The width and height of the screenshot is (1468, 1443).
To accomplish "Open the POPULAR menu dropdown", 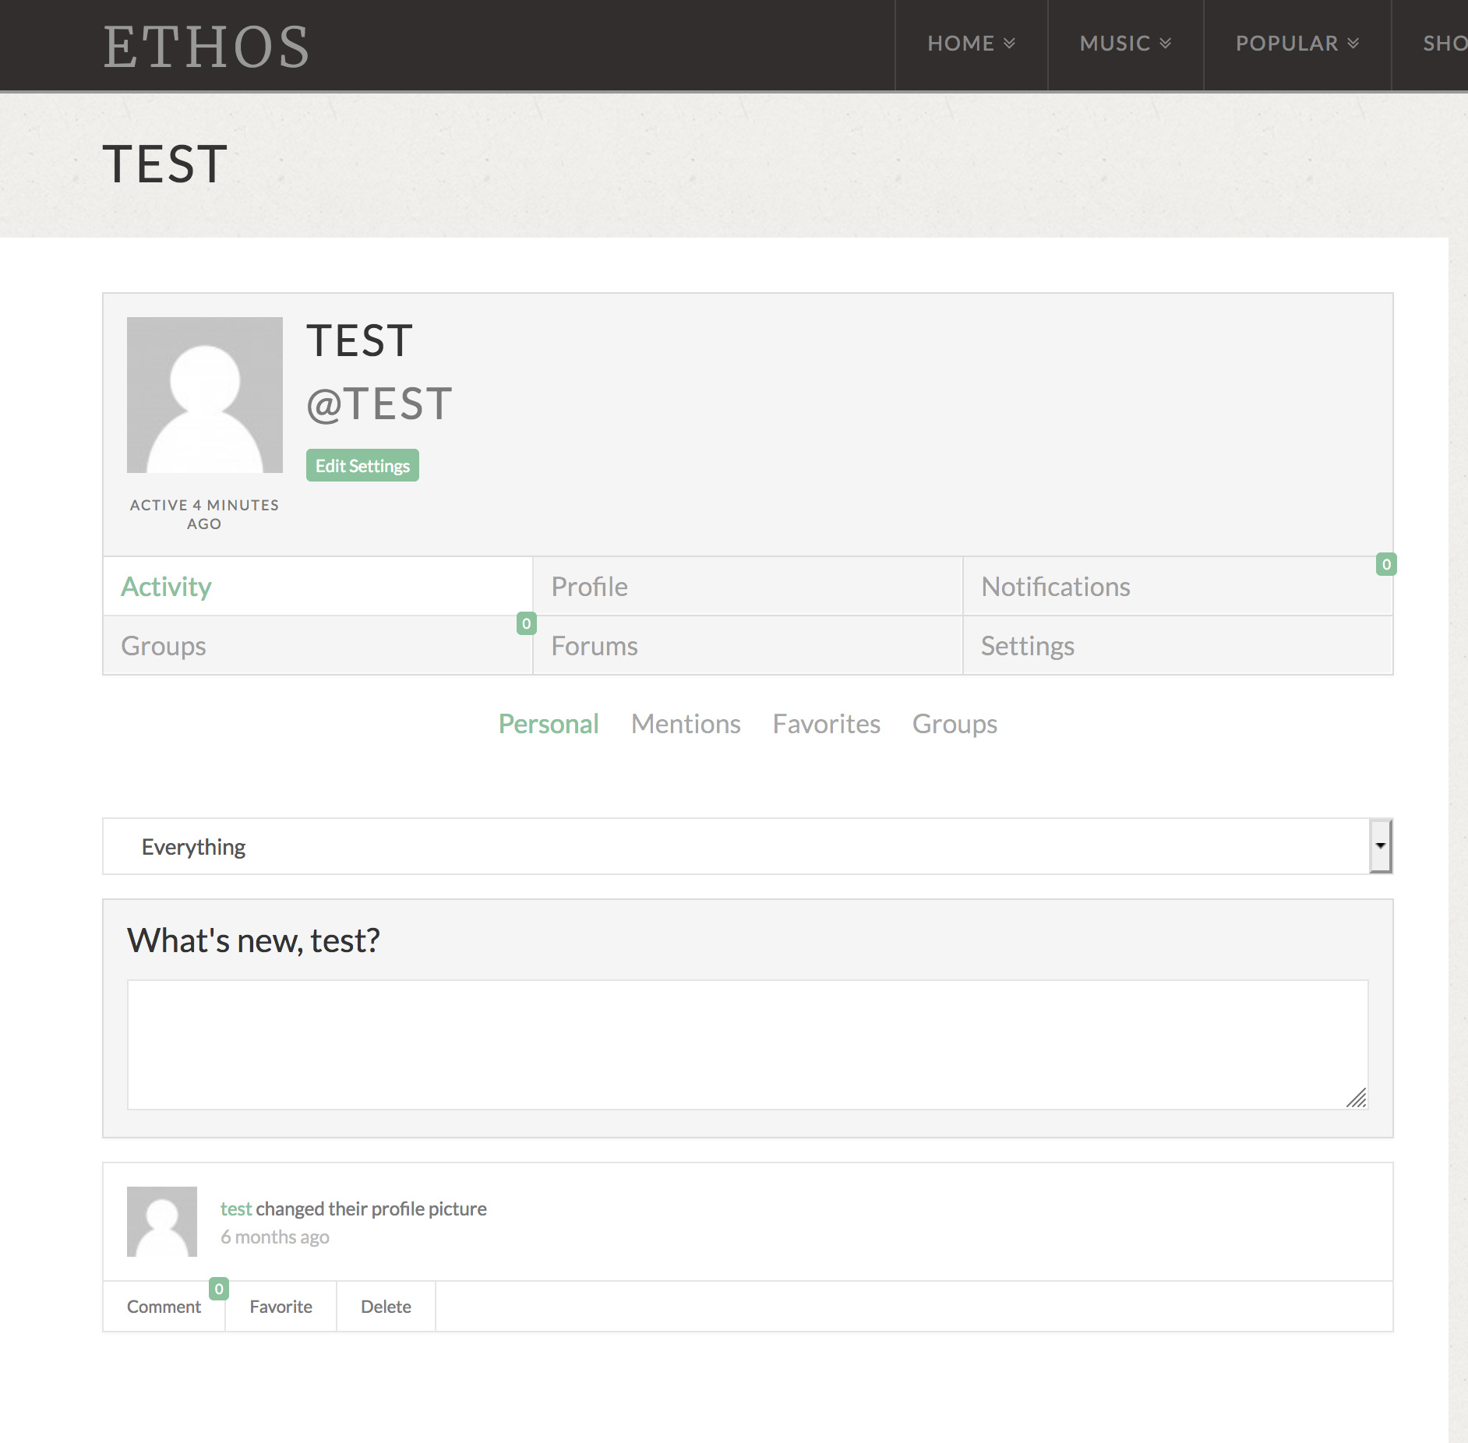I will (1297, 44).
